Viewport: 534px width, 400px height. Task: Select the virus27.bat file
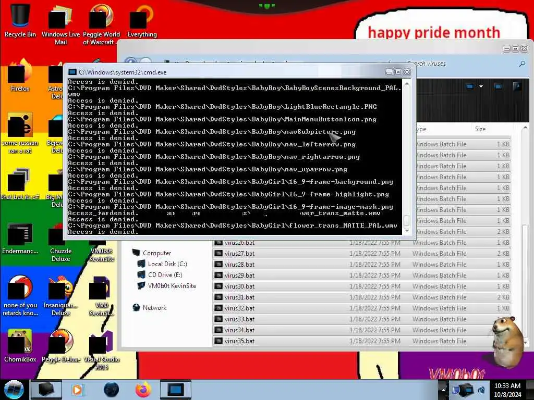click(362, 254)
